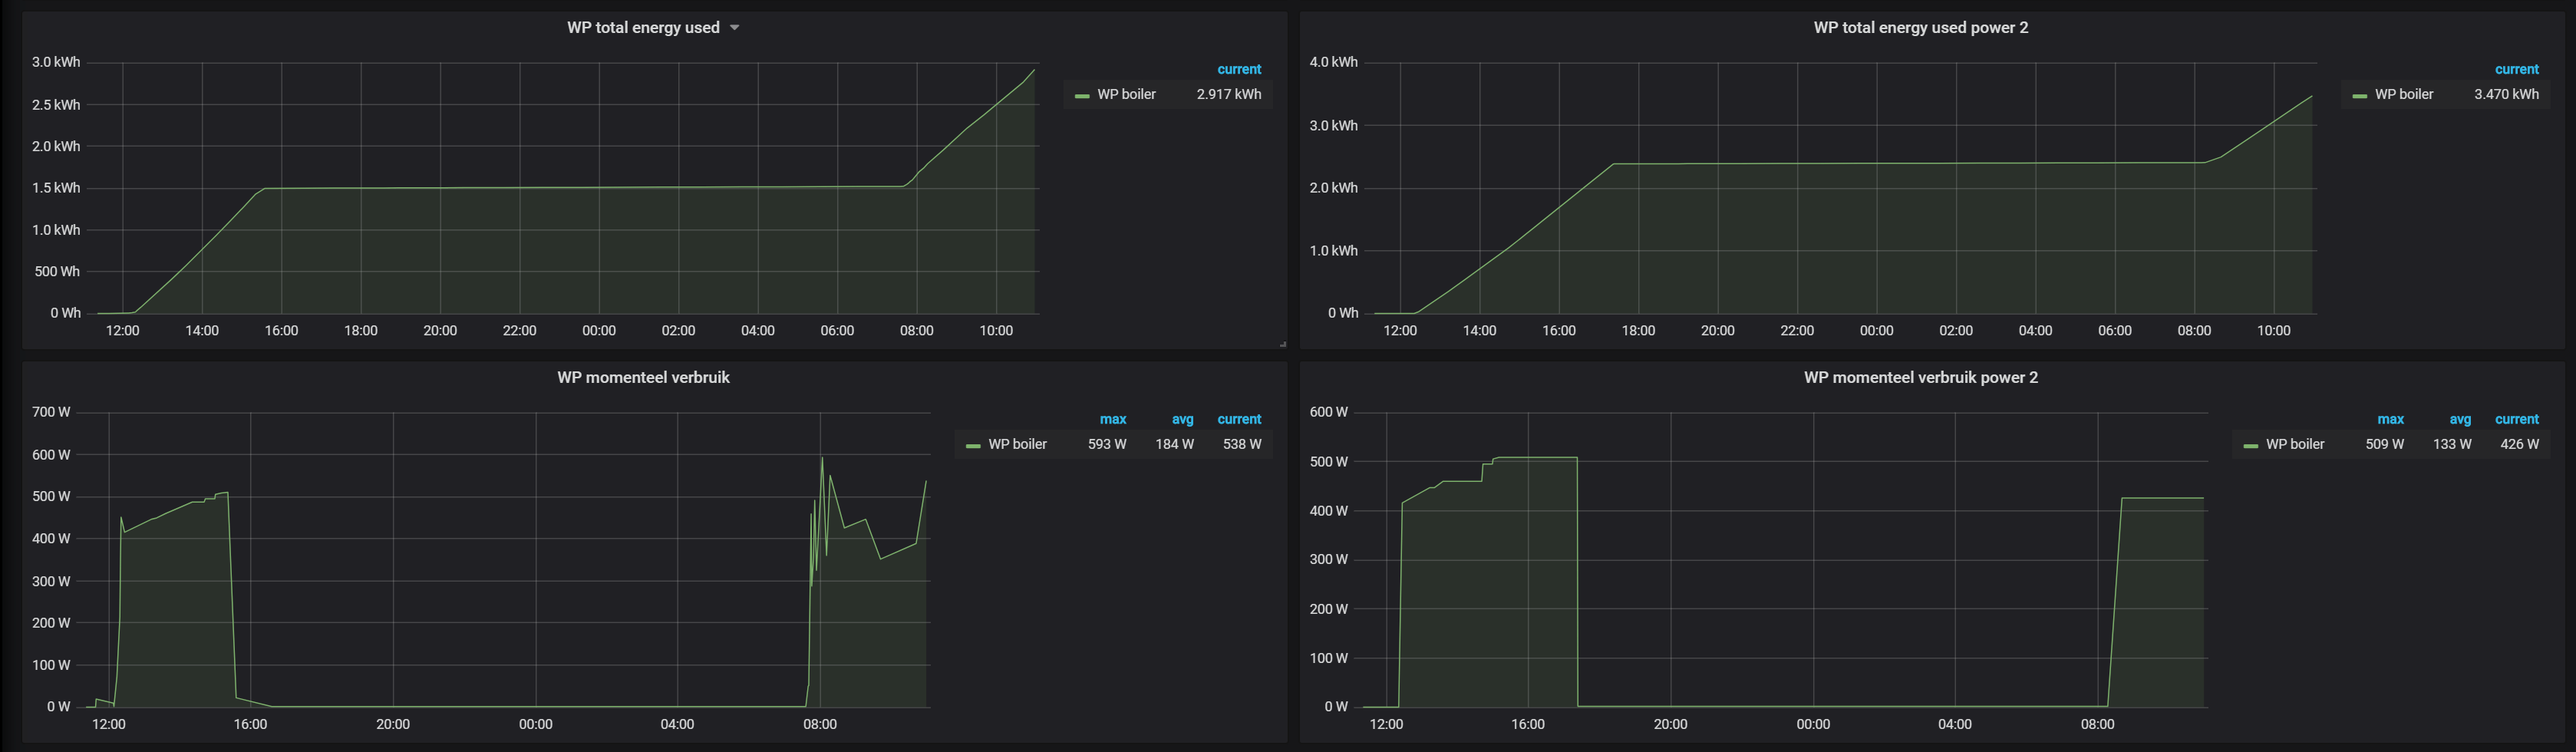Toggle the WP boiler series in 'WP total energy used' legend
This screenshot has height=752, width=2576.
[1126, 95]
